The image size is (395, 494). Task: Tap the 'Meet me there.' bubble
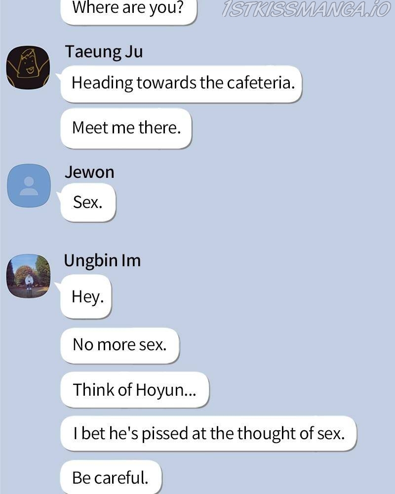(x=126, y=128)
